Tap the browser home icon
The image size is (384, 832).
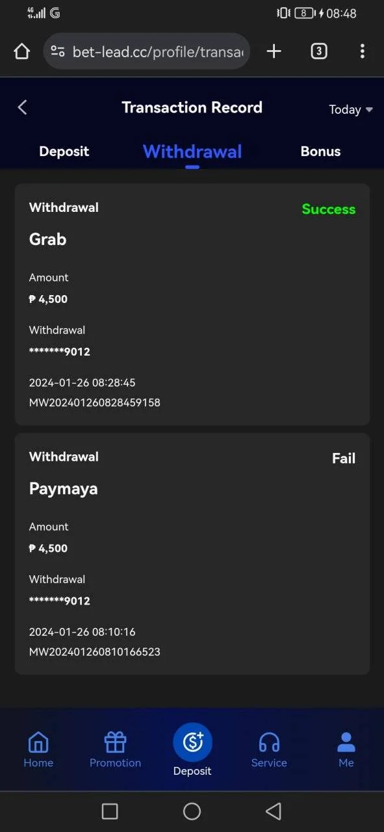tap(21, 51)
